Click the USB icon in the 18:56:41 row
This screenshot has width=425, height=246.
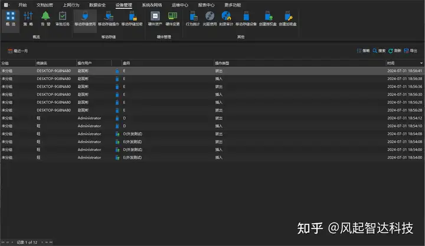[117, 71]
